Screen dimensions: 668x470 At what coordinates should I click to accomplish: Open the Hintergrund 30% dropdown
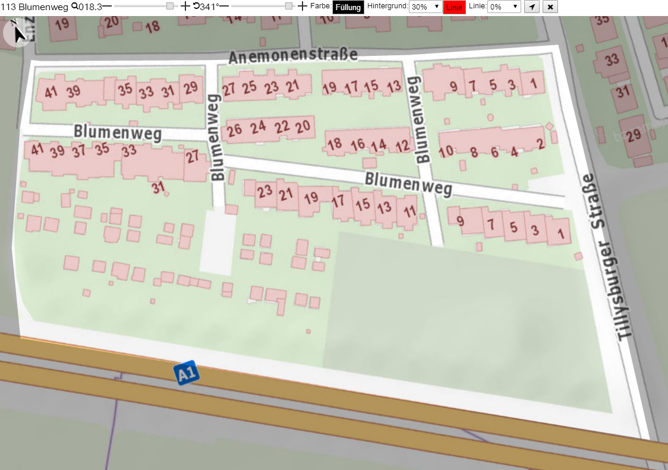pyautogui.click(x=425, y=7)
